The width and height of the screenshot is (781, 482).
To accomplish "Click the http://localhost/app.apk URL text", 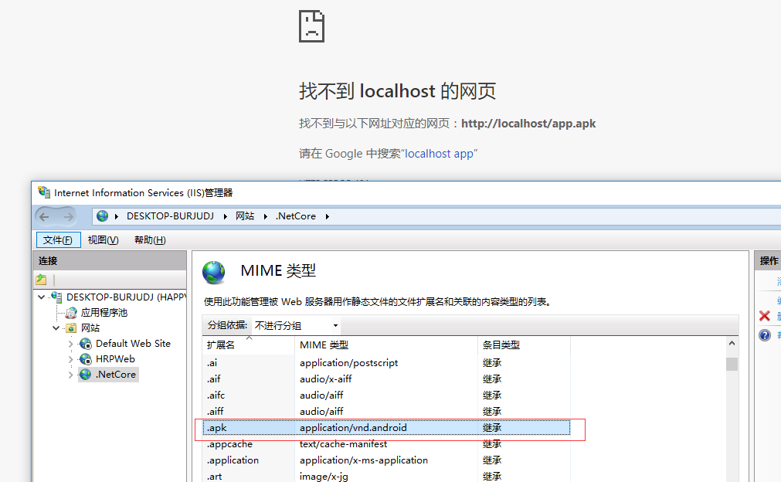I will [528, 124].
